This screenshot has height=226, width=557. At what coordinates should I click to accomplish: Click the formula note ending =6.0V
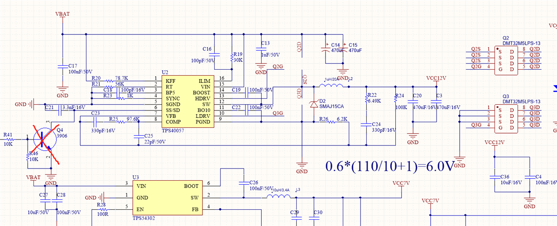click(x=390, y=166)
